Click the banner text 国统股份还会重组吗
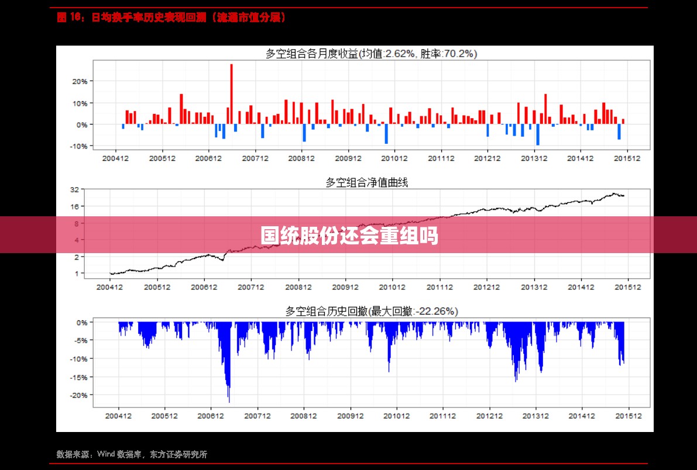 tap(349, 236)
